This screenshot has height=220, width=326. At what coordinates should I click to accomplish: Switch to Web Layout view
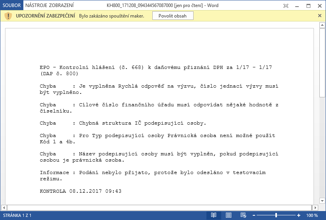[243, 215]
